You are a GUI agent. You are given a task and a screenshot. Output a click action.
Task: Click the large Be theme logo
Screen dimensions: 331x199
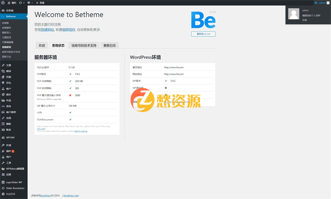pyautogui.click(x=203, y=20)
